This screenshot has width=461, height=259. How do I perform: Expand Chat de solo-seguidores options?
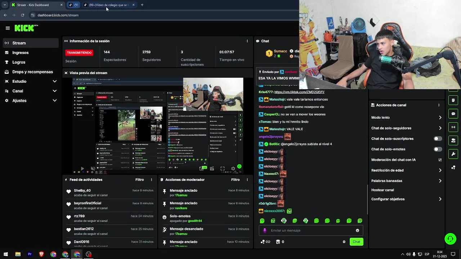pyautogui.click(x=440, y=128)
